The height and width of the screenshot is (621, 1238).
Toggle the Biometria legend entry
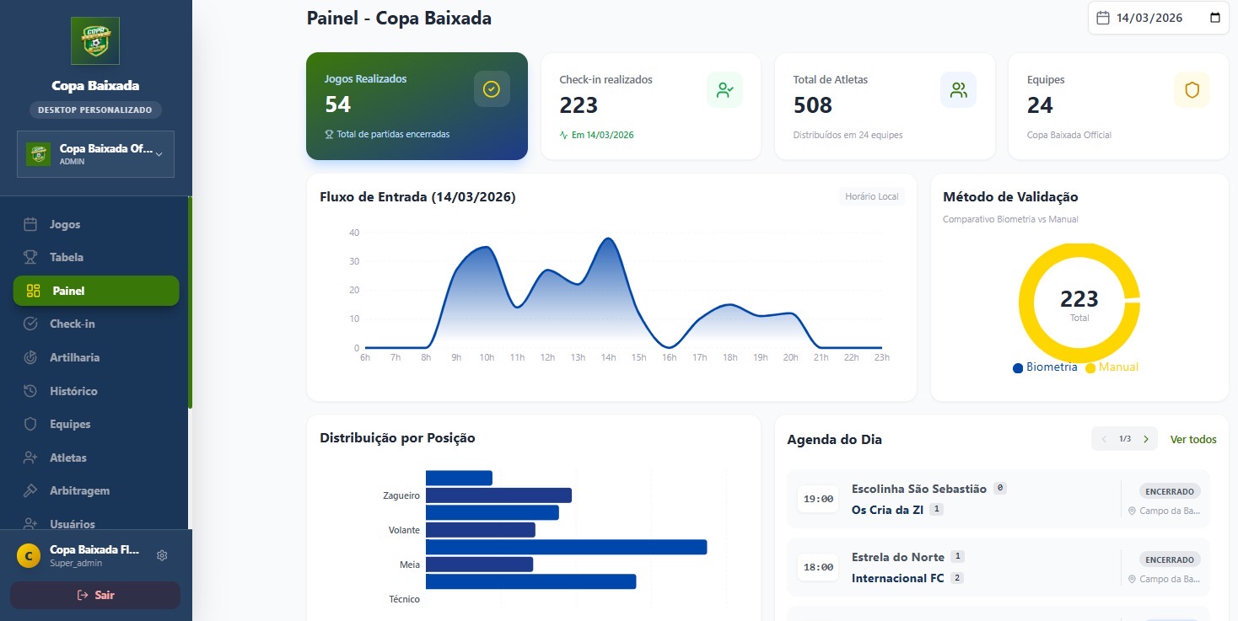coord(1045,367)
